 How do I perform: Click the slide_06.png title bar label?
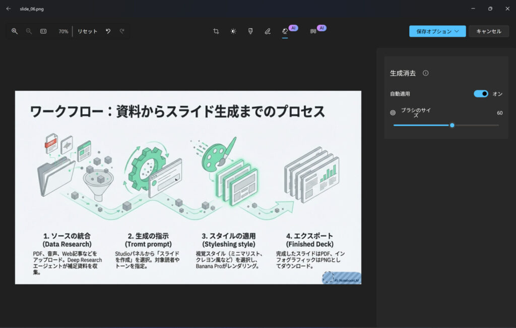coord(31,9)
